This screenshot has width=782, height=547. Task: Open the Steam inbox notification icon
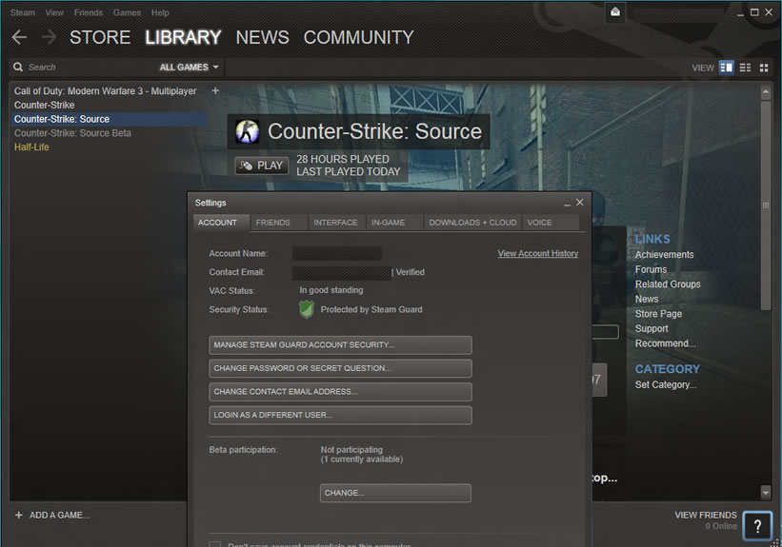(615, 12)
